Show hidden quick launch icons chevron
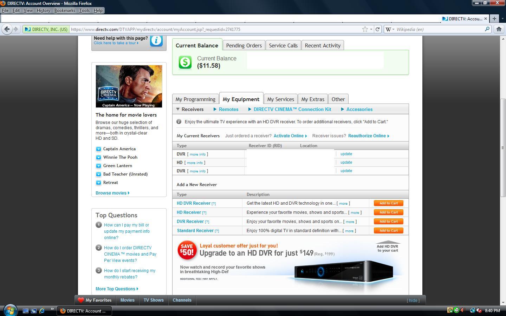Image resolution: width=506 pixels, height=316 pixels. point(52,309)
